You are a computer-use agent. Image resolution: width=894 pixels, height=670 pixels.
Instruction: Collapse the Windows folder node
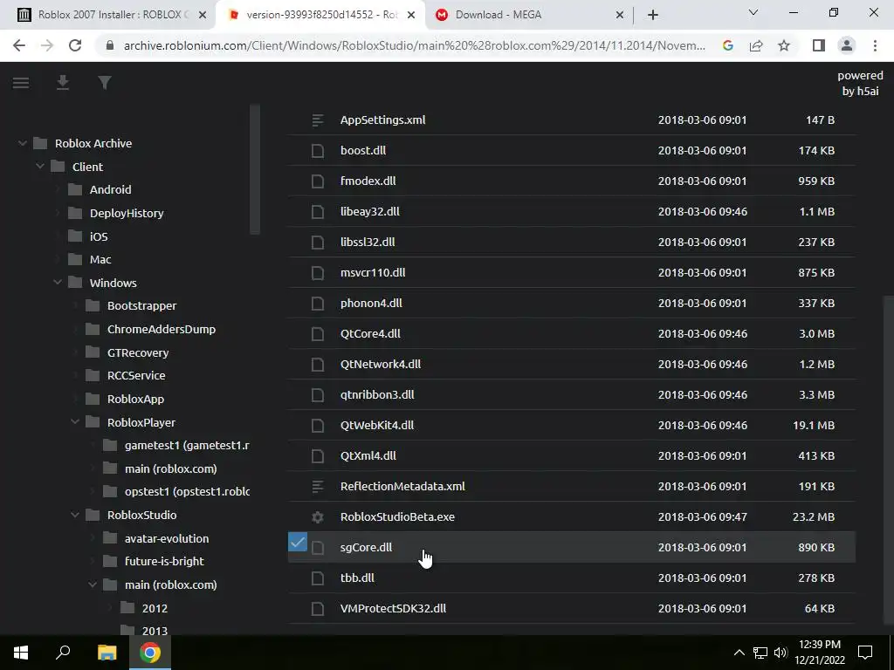[58, 283]
